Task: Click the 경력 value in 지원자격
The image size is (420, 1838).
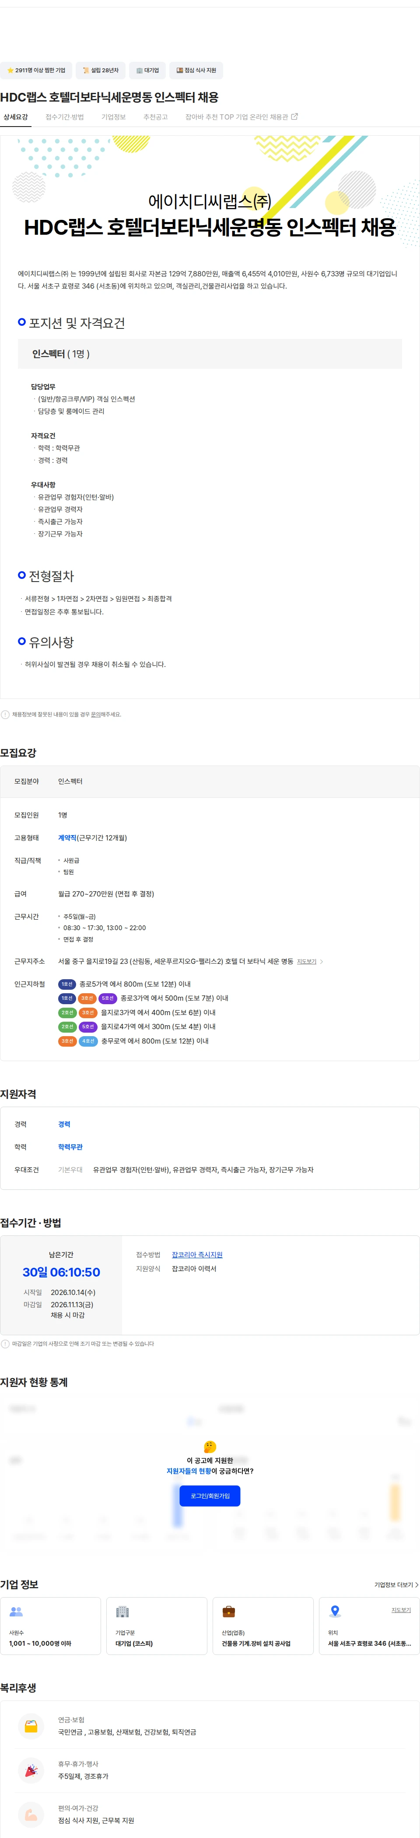Action: click(x=64, y=1124)
